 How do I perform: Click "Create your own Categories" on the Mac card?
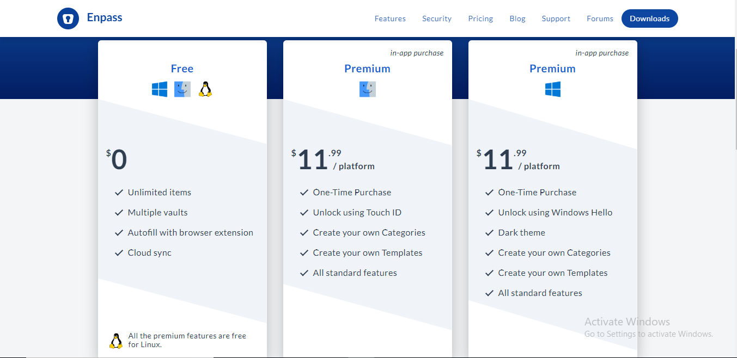(x=369, y=233)
